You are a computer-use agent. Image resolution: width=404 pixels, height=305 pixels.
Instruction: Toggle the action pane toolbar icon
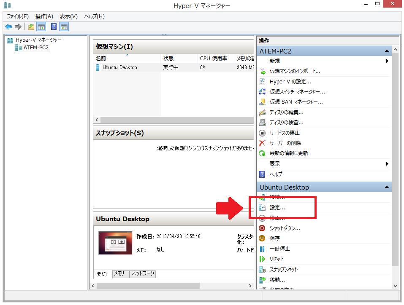point(64,27)
